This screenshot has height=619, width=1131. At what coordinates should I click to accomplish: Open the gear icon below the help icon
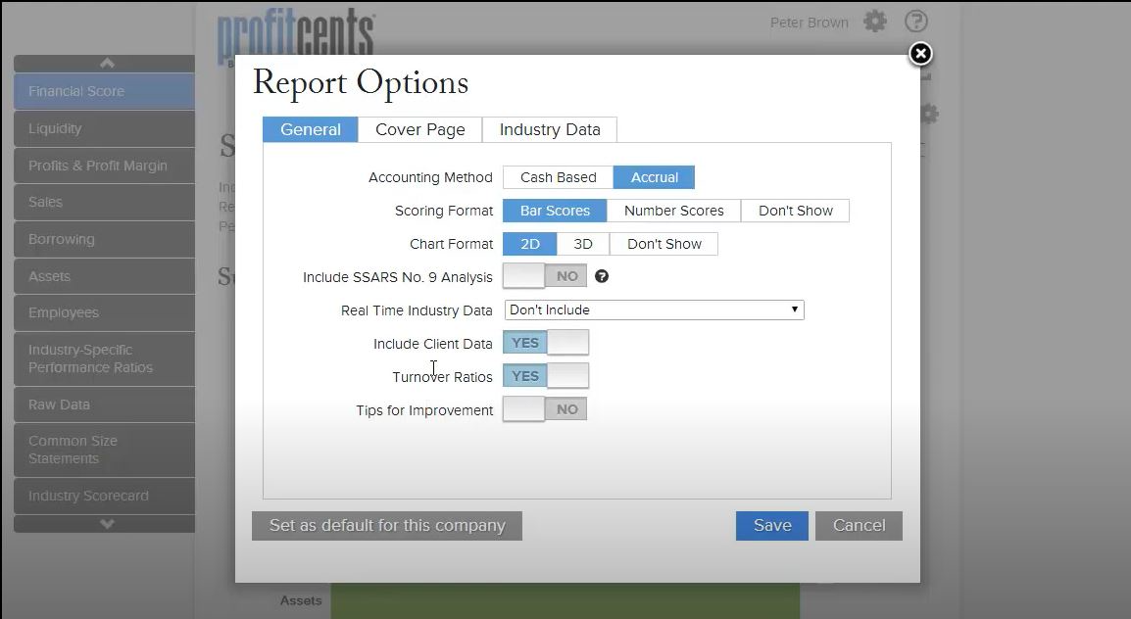(928, 114)
